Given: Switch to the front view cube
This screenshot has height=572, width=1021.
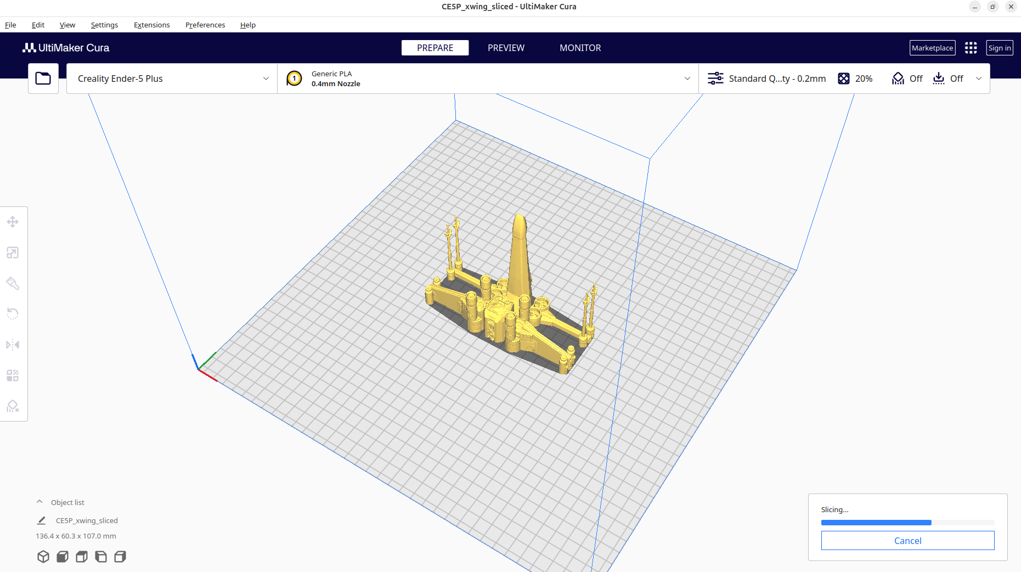Looking at the screenshot, I should pos(63,557).
